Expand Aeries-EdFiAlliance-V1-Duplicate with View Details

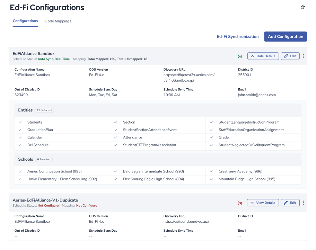point(263,203)
